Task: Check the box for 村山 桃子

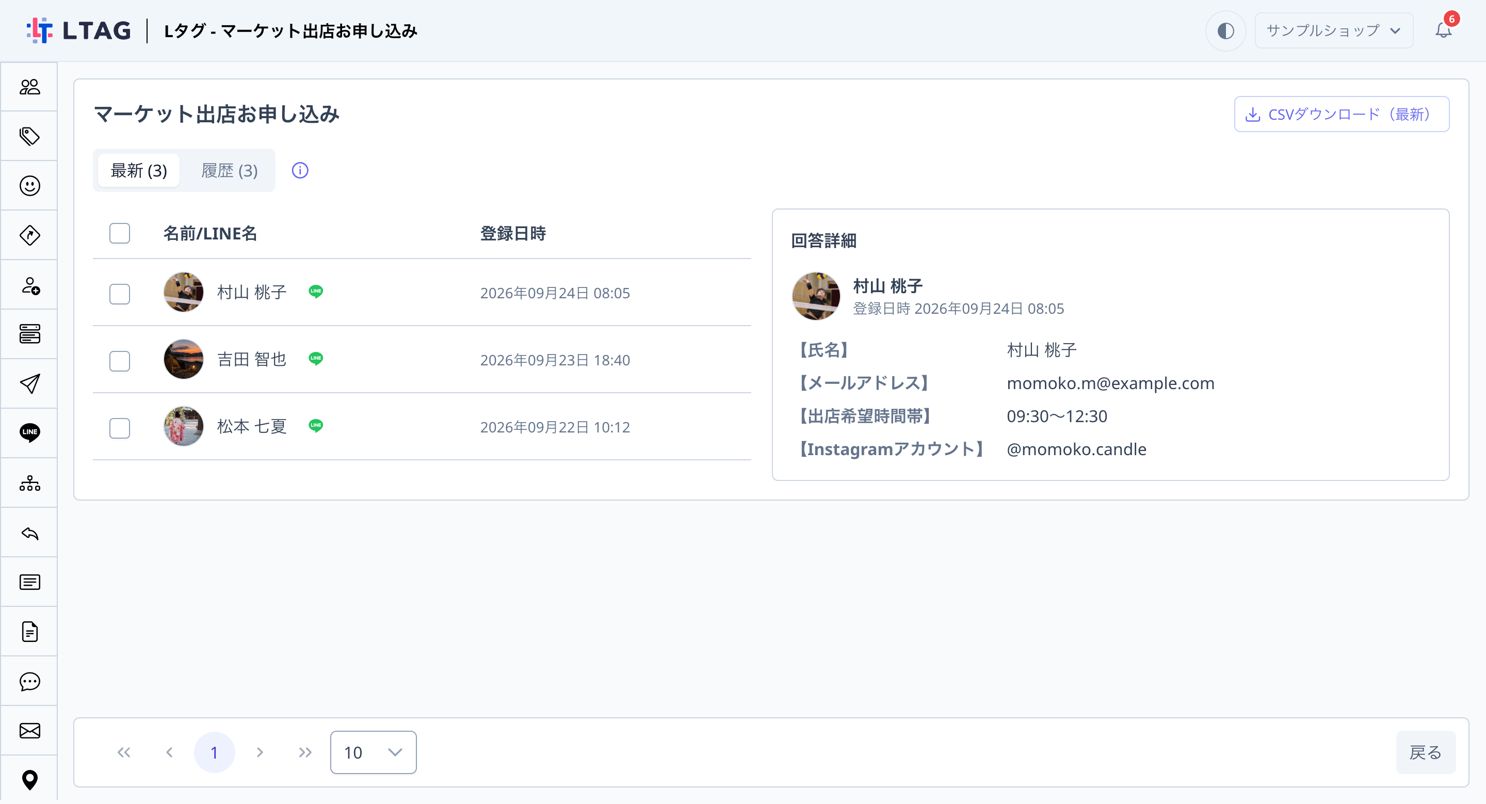Action: 119,294
